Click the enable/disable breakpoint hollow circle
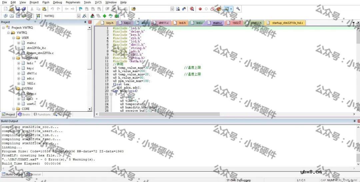Image resolution: width=360 pixels, height=182 pixels. point(206,9)
